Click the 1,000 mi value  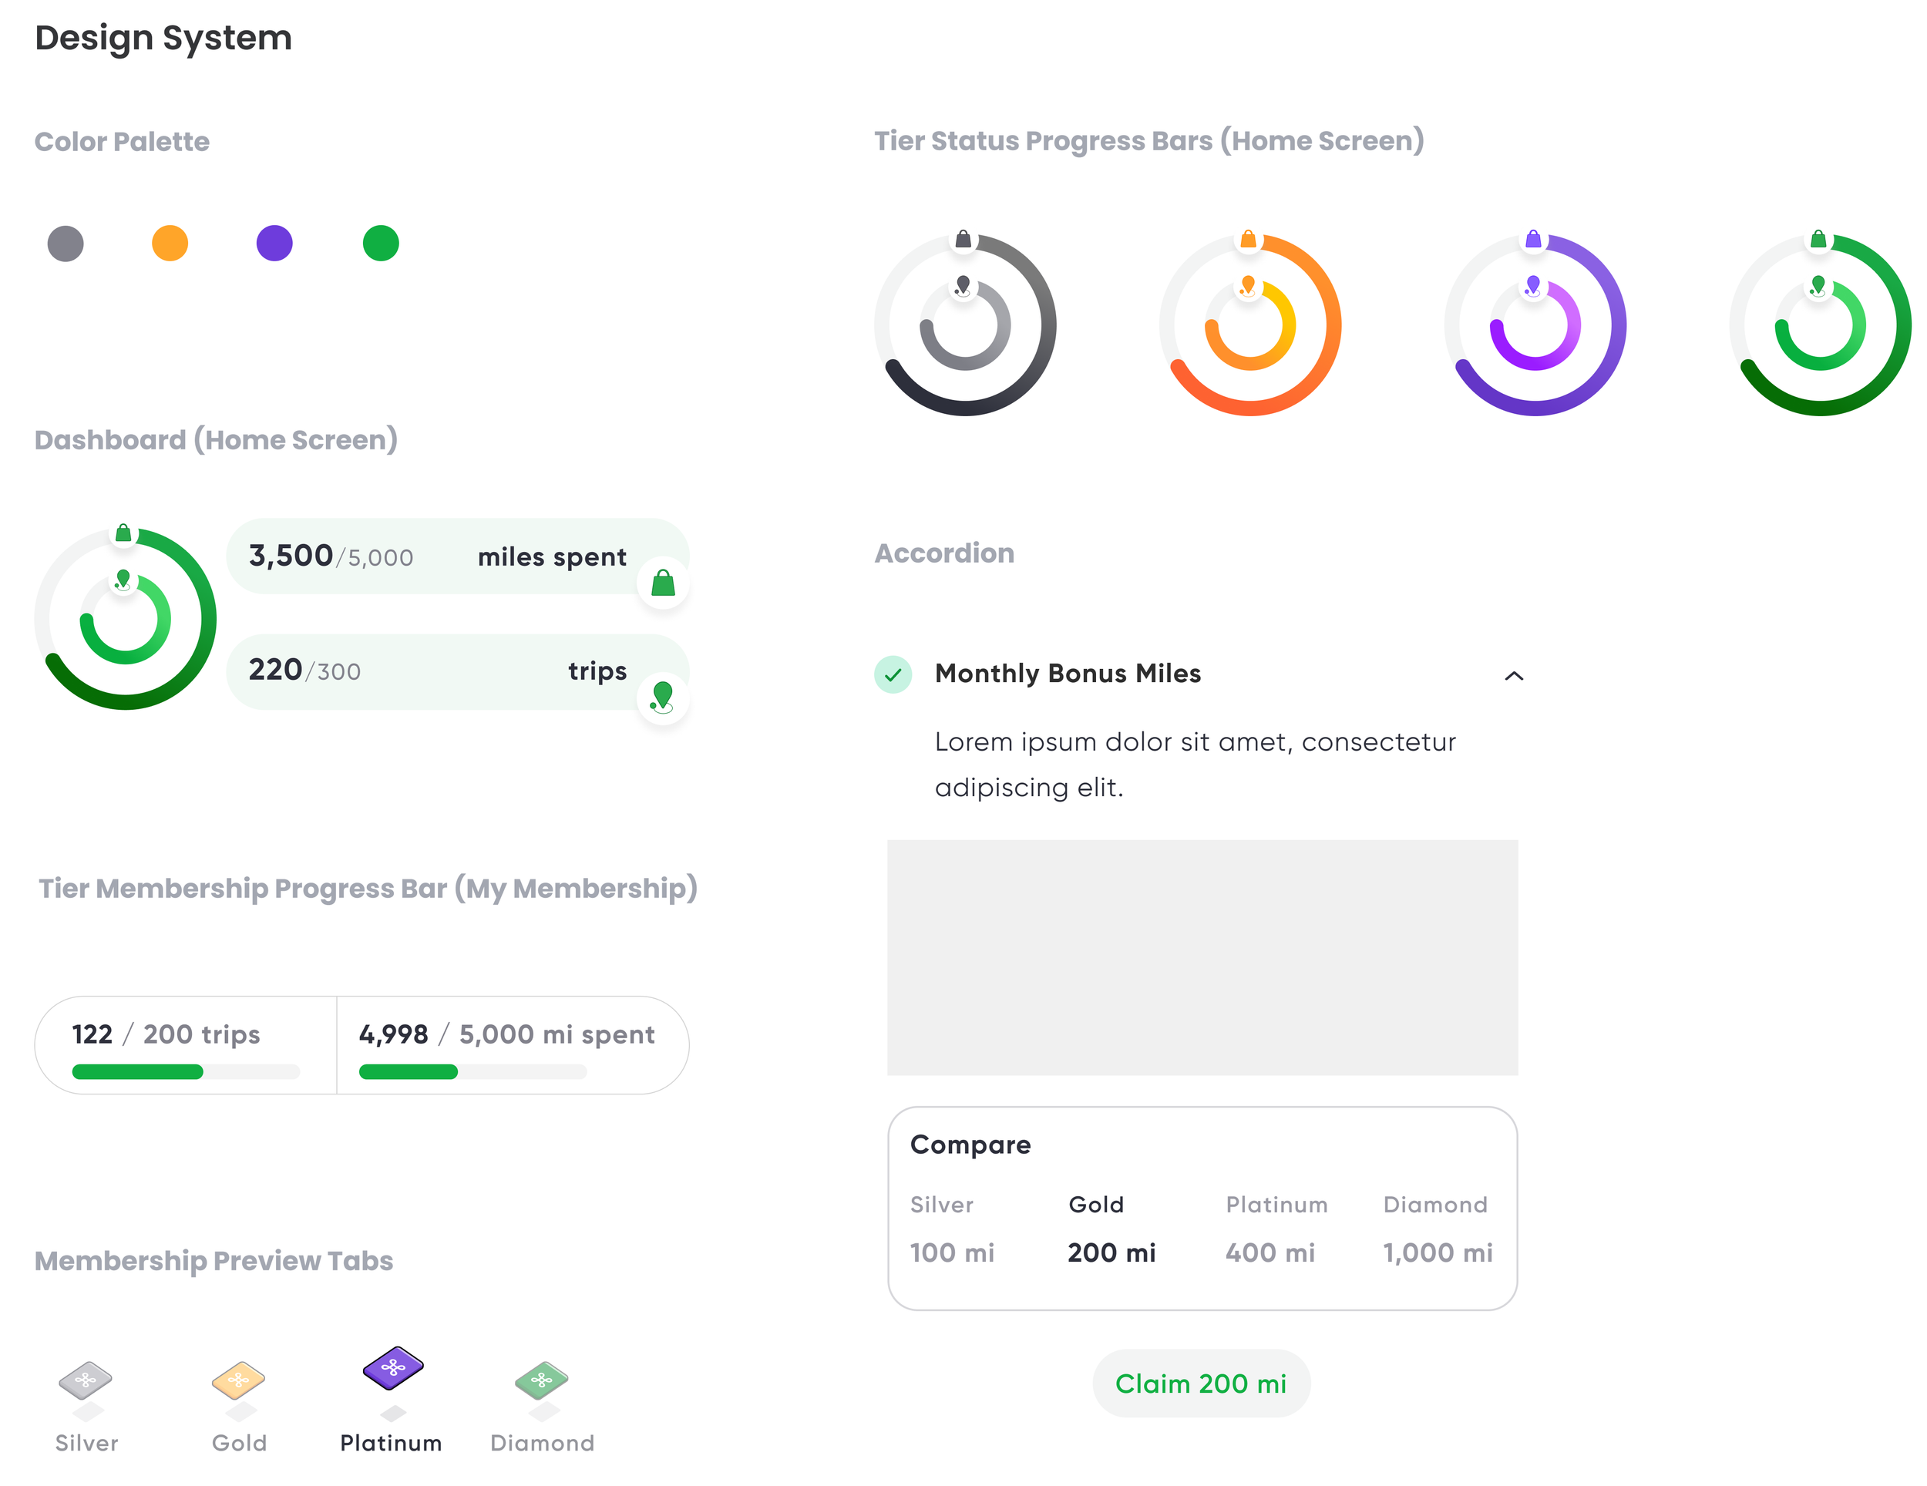point(1438,1253)
